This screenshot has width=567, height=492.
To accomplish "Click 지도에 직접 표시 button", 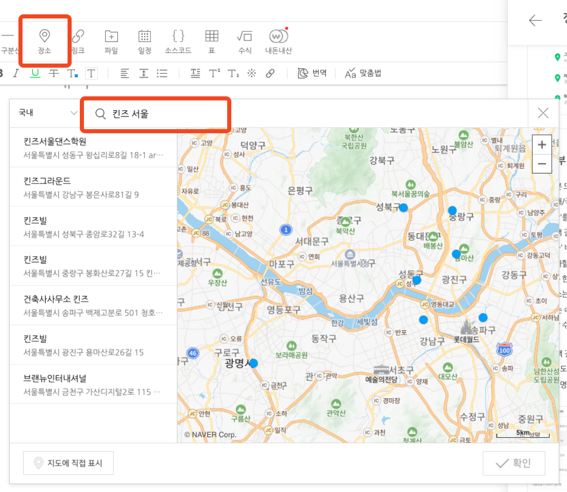I will (69, 463).
